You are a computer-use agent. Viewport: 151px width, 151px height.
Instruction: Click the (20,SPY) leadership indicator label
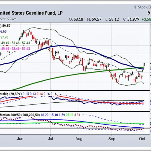point(15,94)
